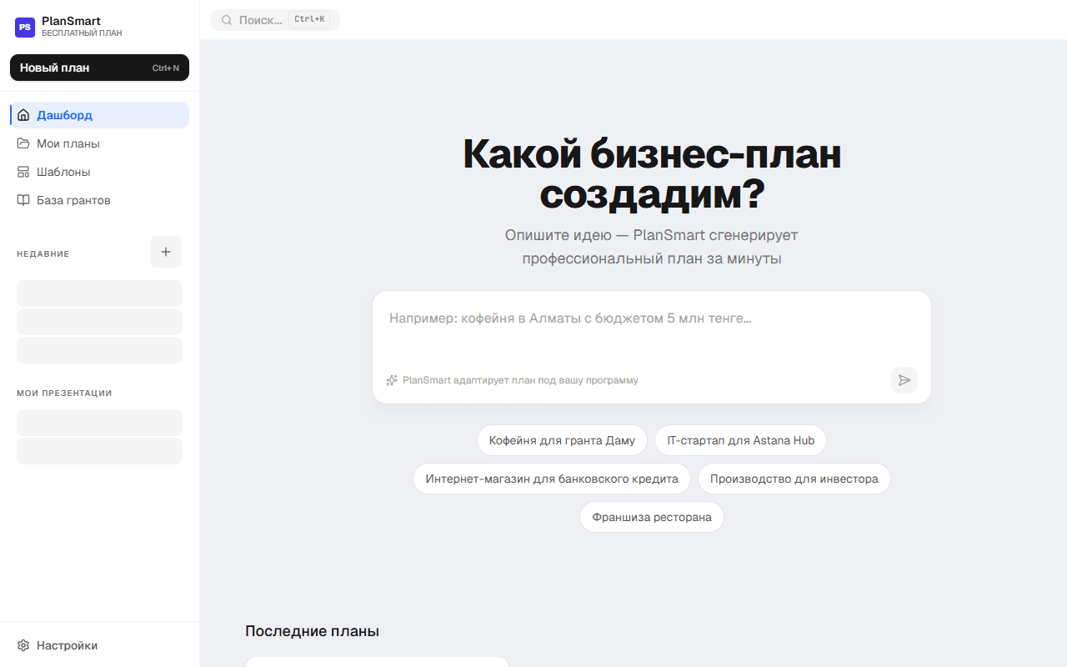Click the Производство для инвестора suggestion
The height and width of the screenshot is (667, 1067).
(794, 478)
